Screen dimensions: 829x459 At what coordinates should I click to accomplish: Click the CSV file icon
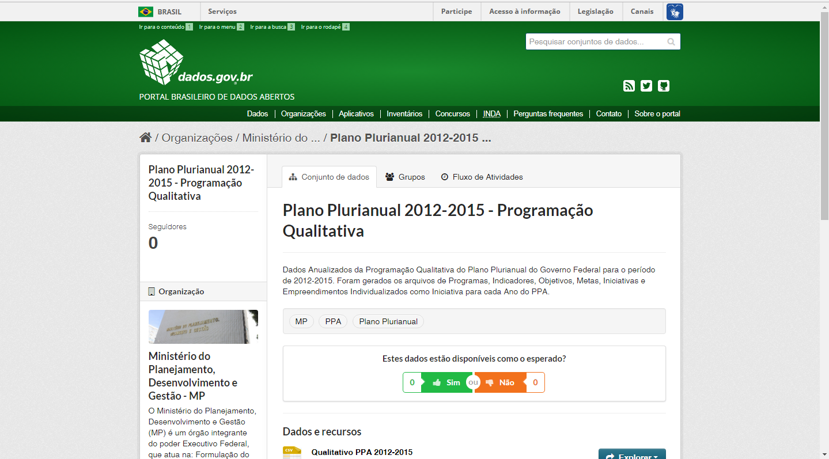point(292,453)
